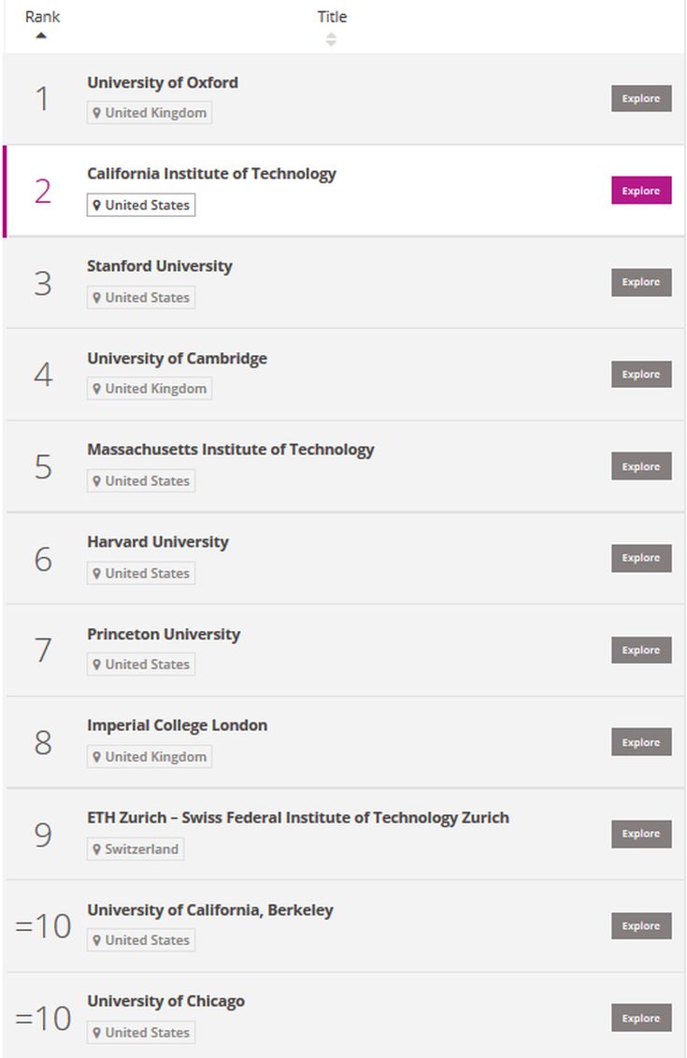Click location pin under Stanford University

(x=96, y=297)
